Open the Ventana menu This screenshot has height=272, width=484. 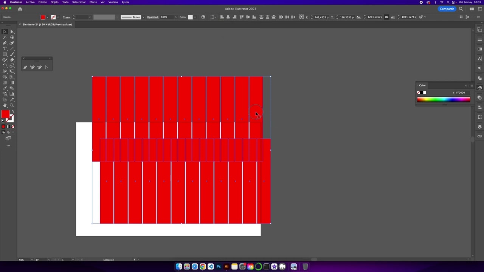point(113,2)
